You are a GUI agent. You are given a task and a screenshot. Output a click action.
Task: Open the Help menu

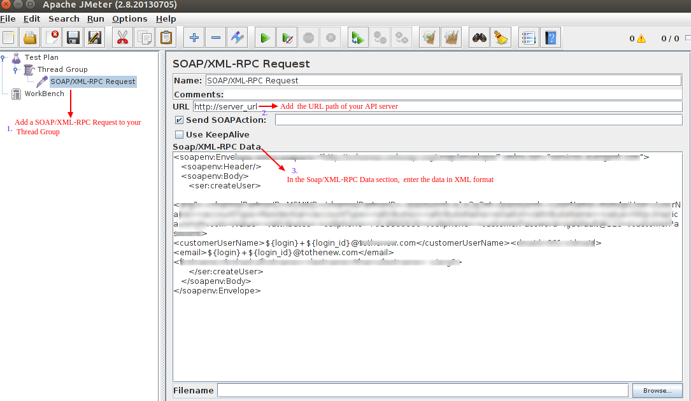(166, 19)
